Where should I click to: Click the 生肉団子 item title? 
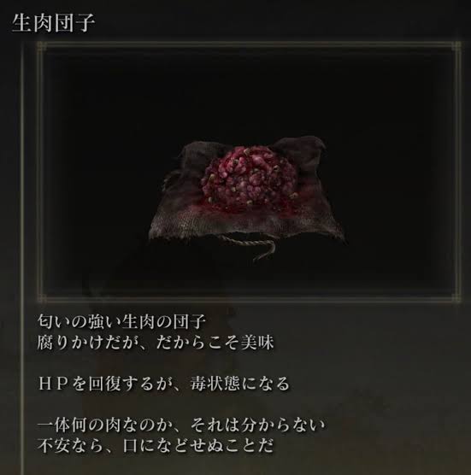tap(54, 23)
